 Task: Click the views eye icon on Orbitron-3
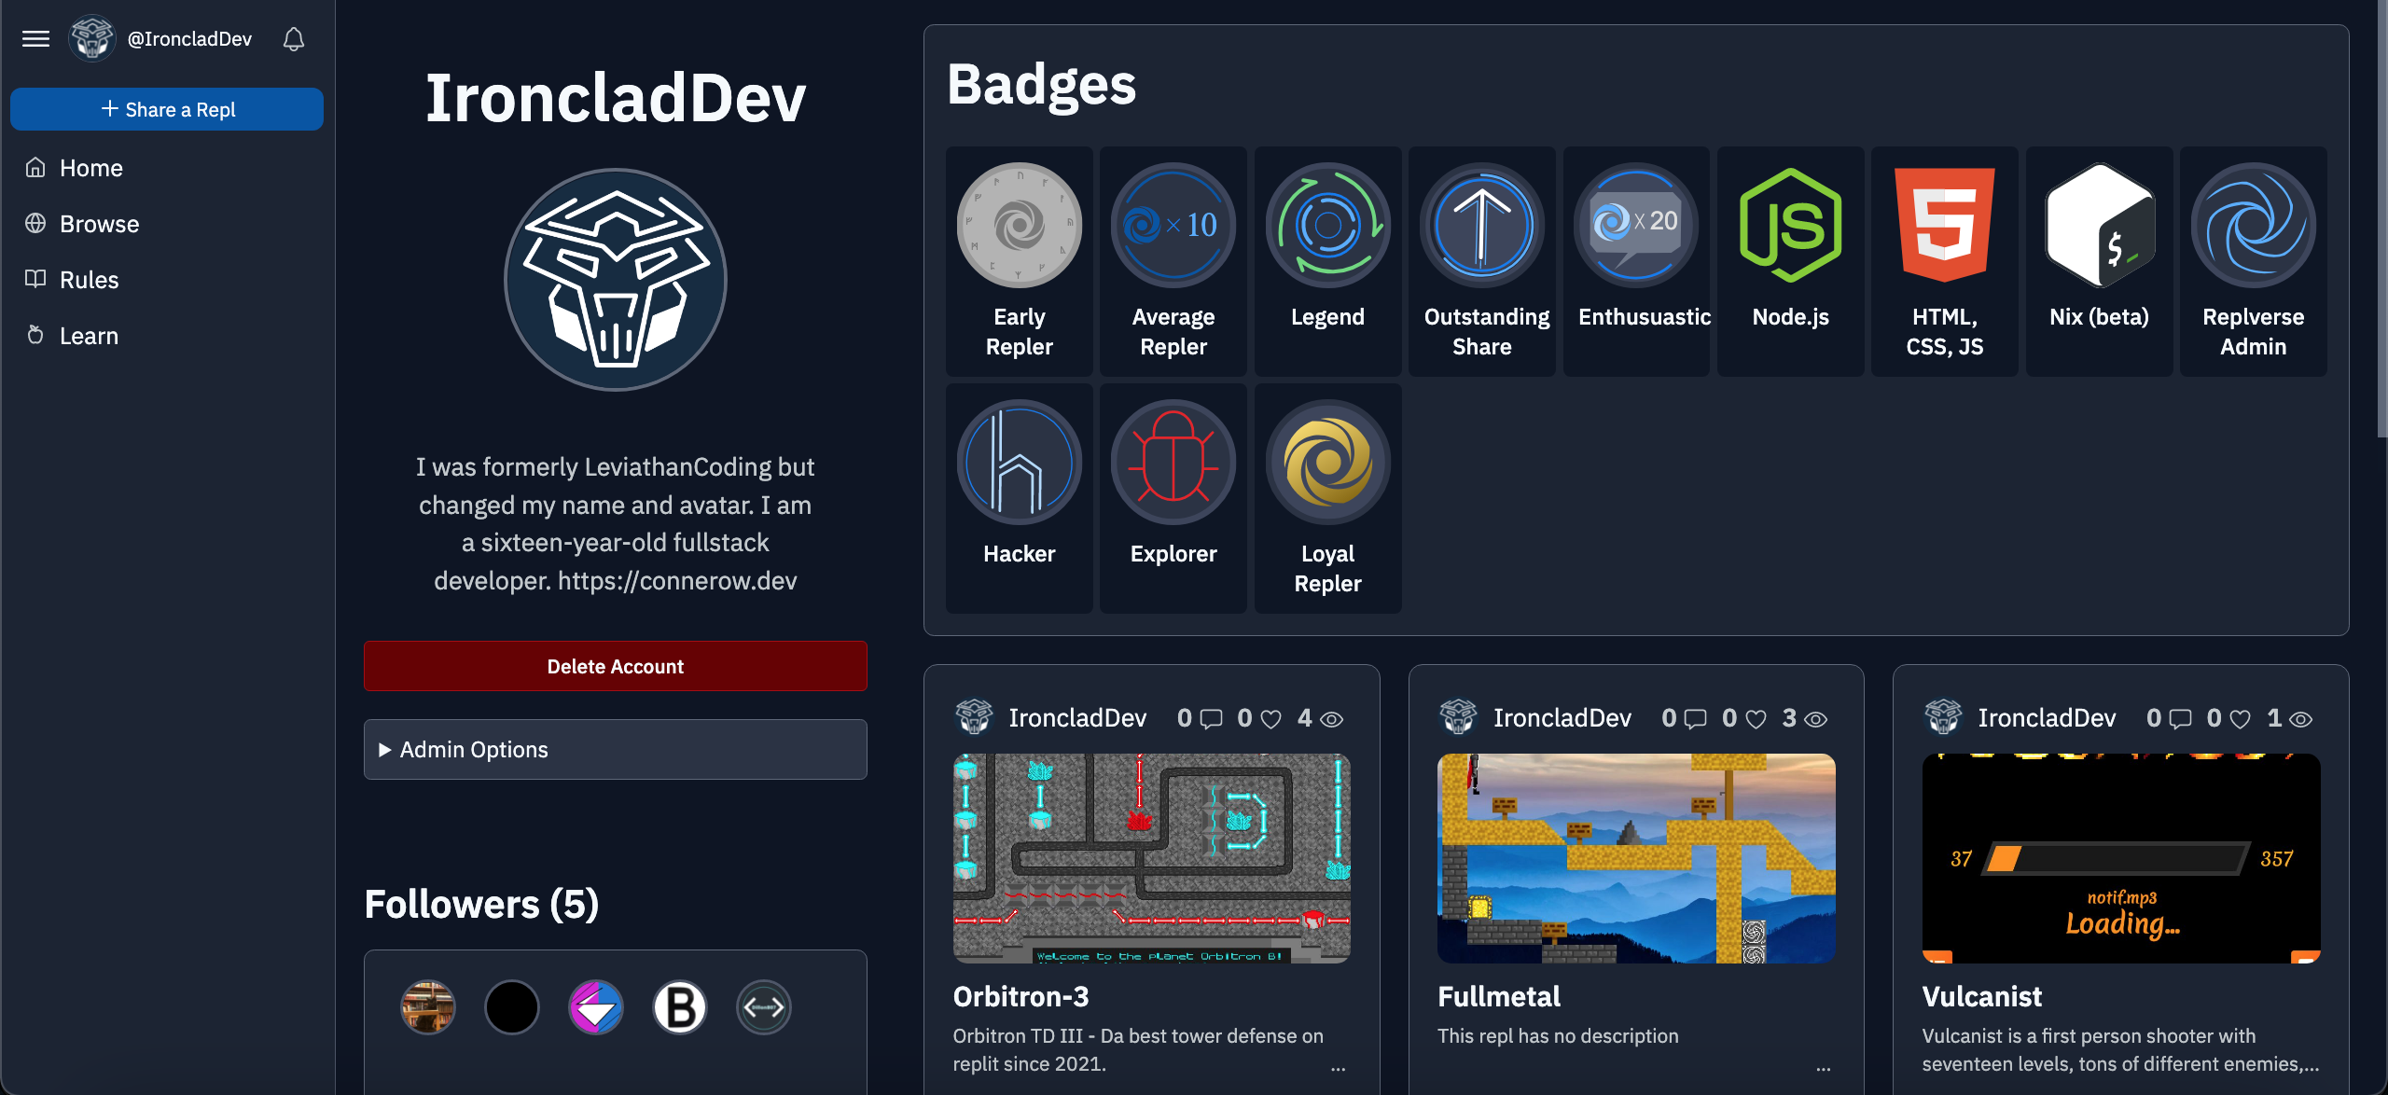[x=1332, y=719]
